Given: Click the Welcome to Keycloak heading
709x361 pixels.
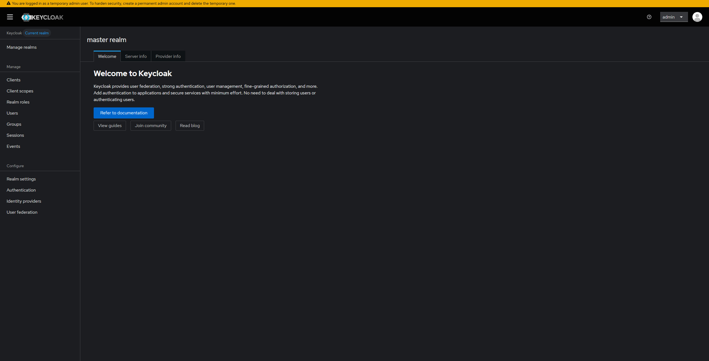Looking at the screenshot, I should click(x=133, y=74).
